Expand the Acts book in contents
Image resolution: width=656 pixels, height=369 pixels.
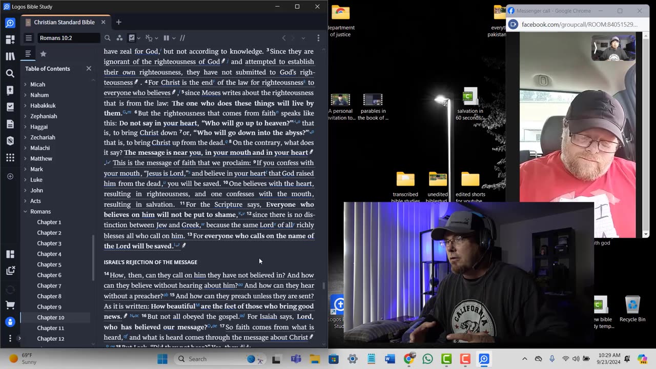(25, 201)
